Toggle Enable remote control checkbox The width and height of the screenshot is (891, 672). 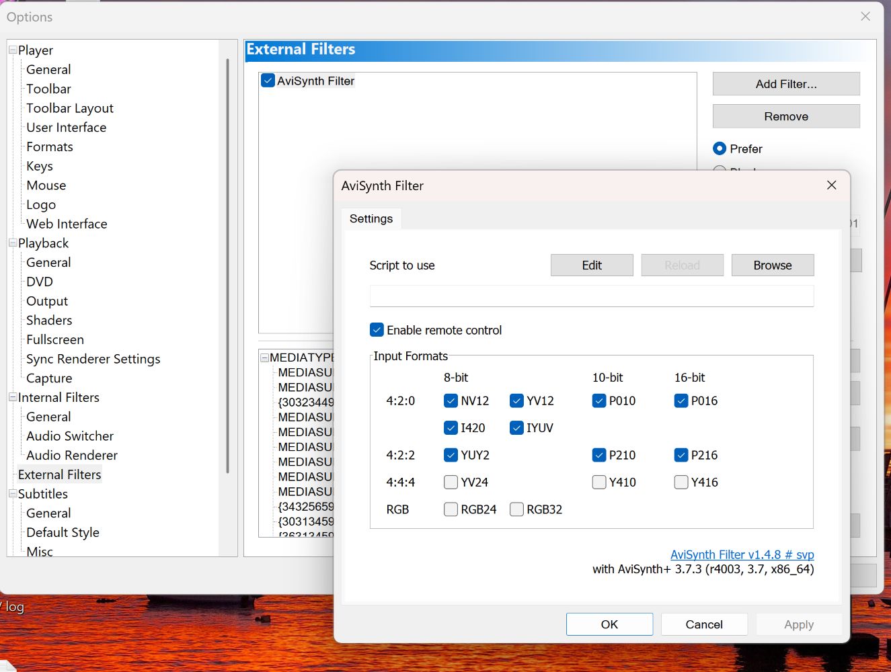[377, 330]
